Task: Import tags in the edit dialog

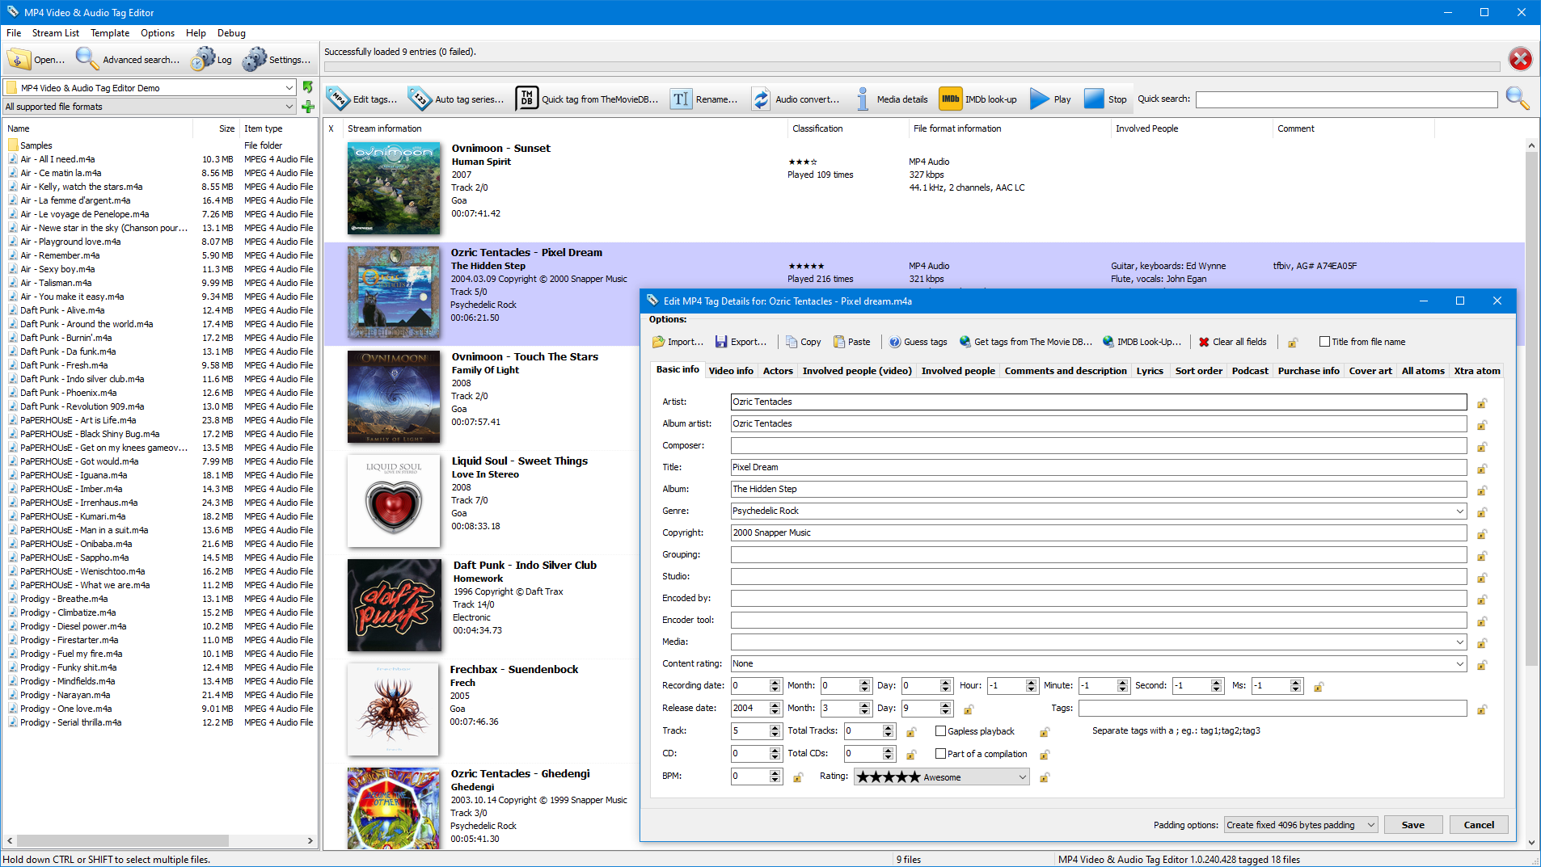Action: click(678, 342)
